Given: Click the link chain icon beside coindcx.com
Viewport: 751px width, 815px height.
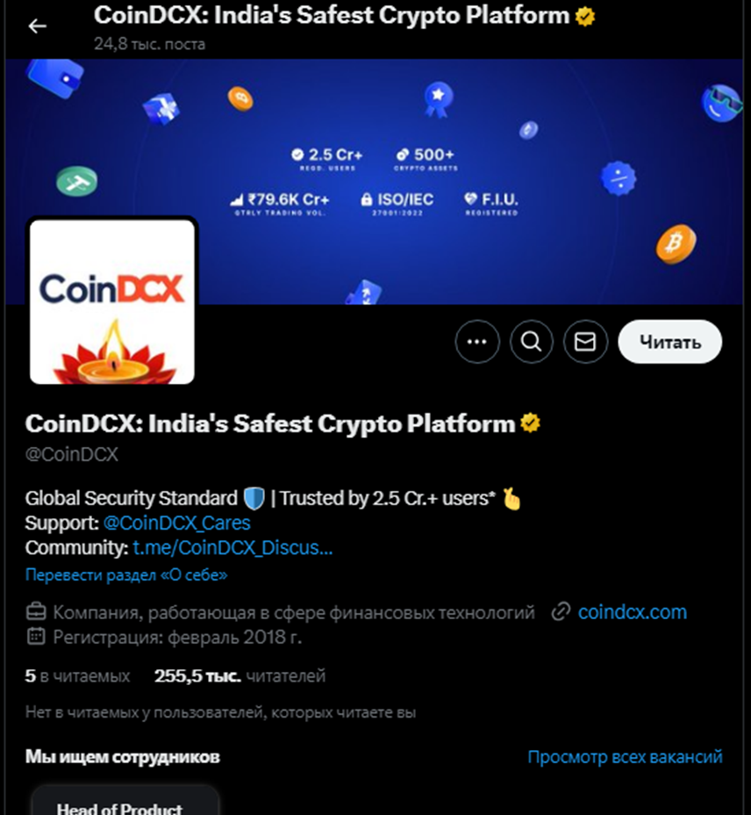Looking at the screenshot, I should pyautogui.click(x=561, y=612).
